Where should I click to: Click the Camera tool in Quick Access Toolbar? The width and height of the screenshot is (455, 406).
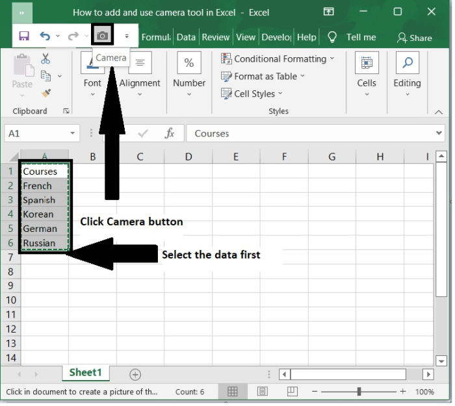(102, 36)
